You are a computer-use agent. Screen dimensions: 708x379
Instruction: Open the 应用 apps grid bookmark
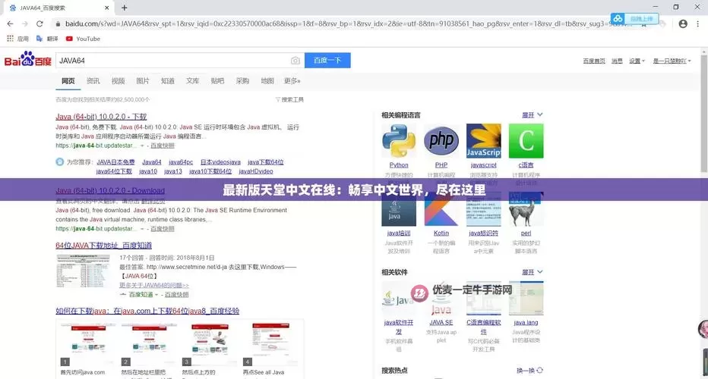(x=17, y=39)
